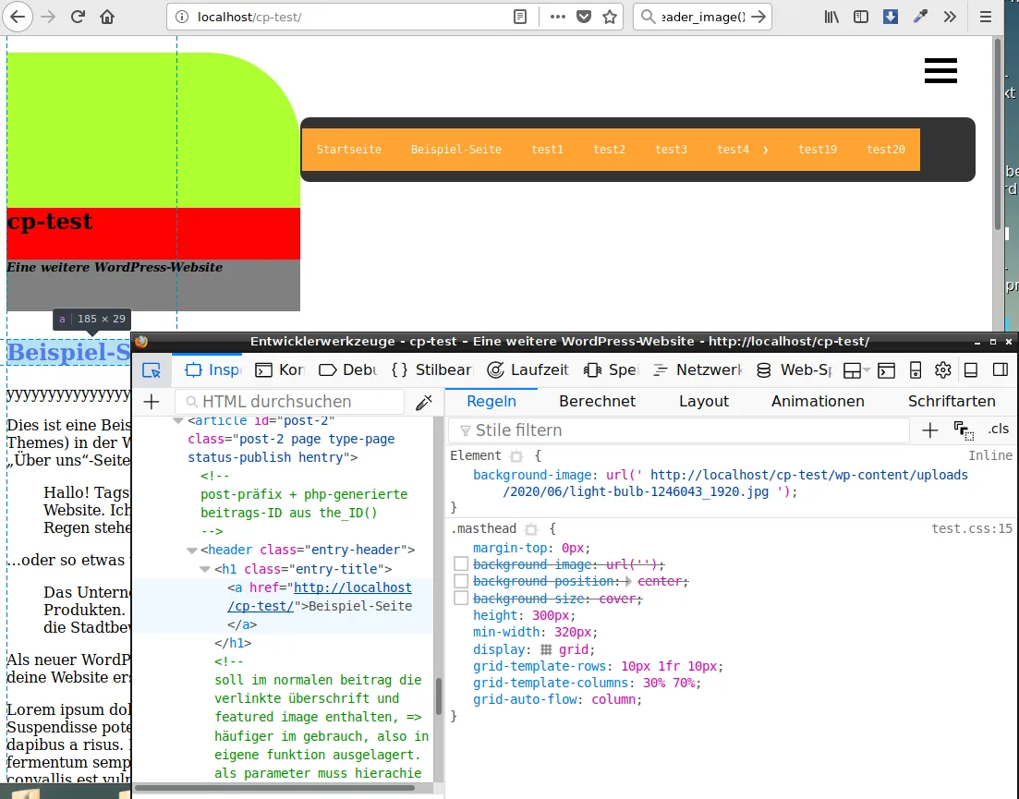Go back with the browser back arrow
This screenshot has height=799, width=1019.
coord(18,17)
